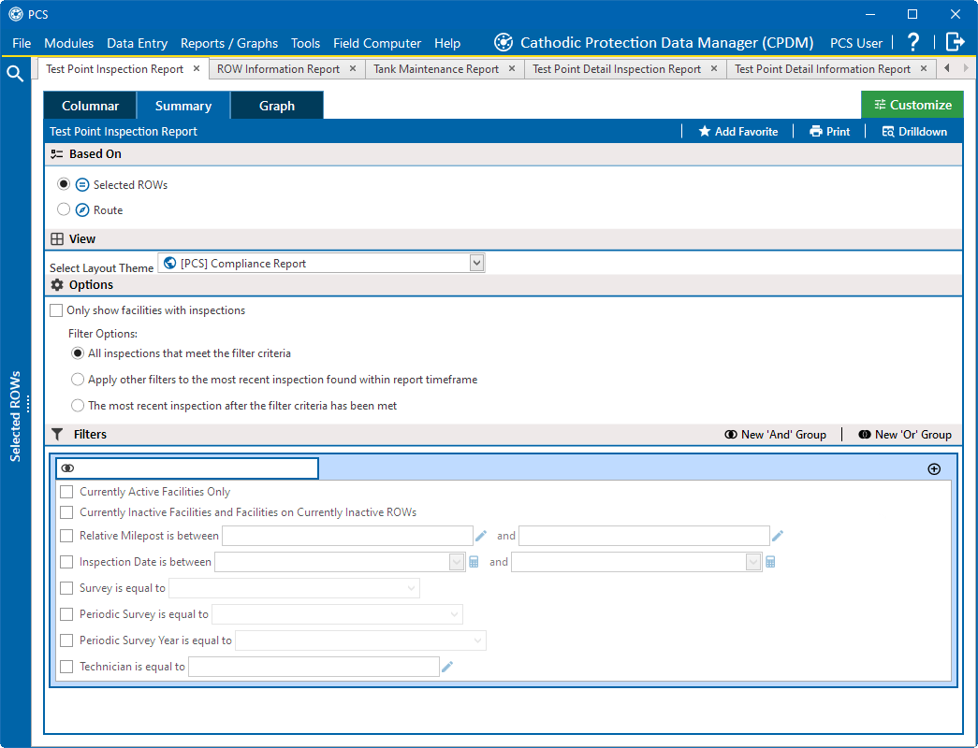The width and height of the screenshot is (978, 748).
Task: Open the Survey is equal to dropdown
Action: [410, 587]
